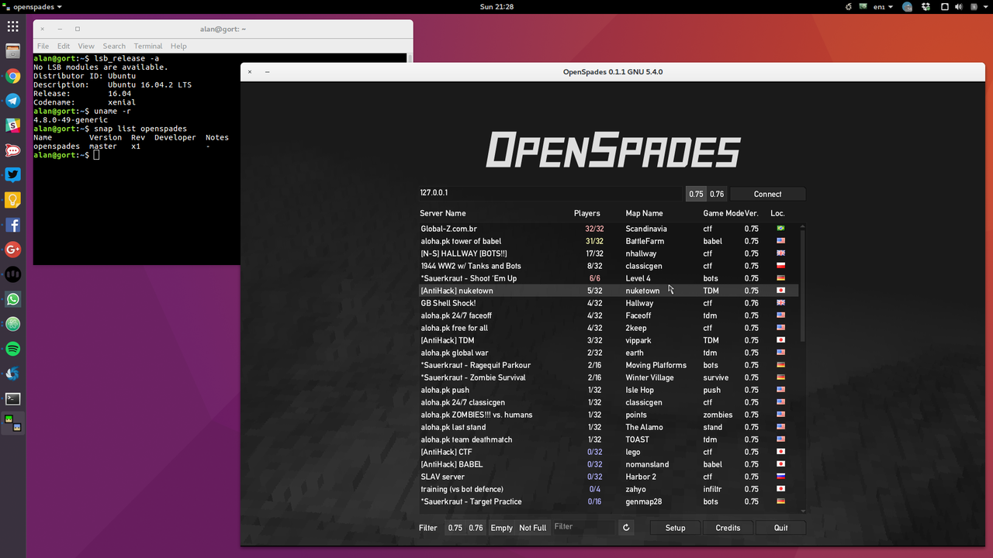Open the Terminal from the dock
Screen dimensions: 993x558
point(12,398)
